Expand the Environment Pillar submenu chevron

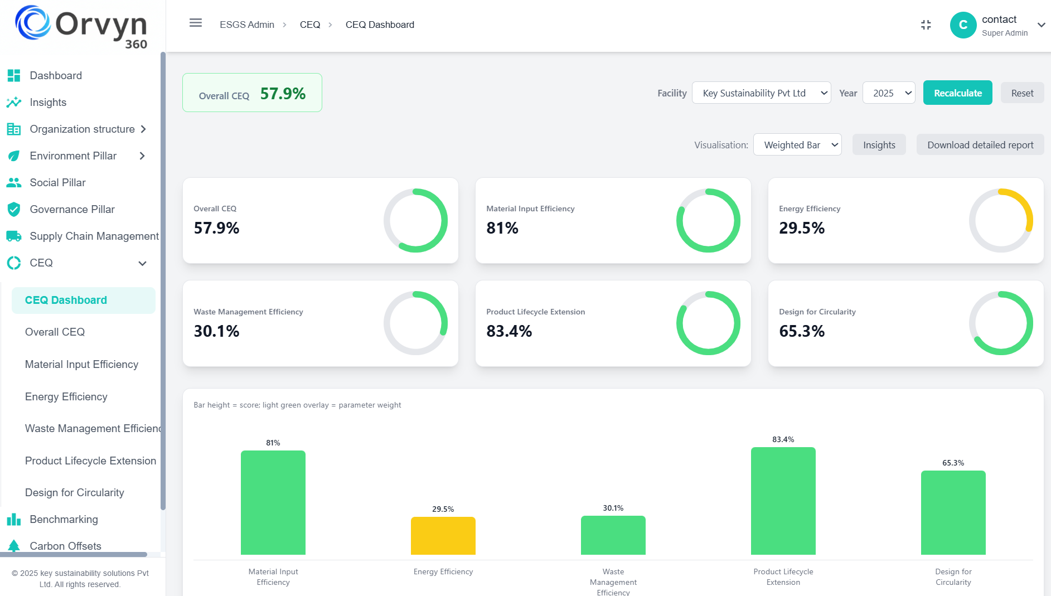142,156
